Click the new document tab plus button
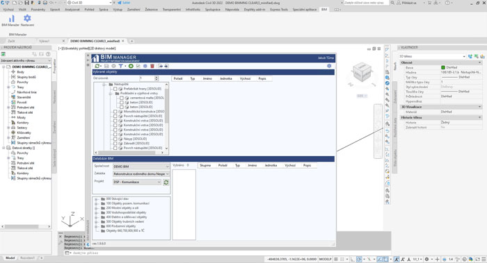This screenshot has width=487, height=263. pyautogui.click(x=131, y=41)
